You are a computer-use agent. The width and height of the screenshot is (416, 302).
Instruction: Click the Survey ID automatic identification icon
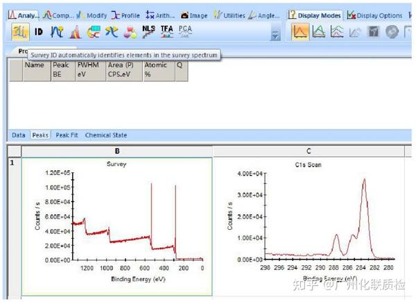20,32
